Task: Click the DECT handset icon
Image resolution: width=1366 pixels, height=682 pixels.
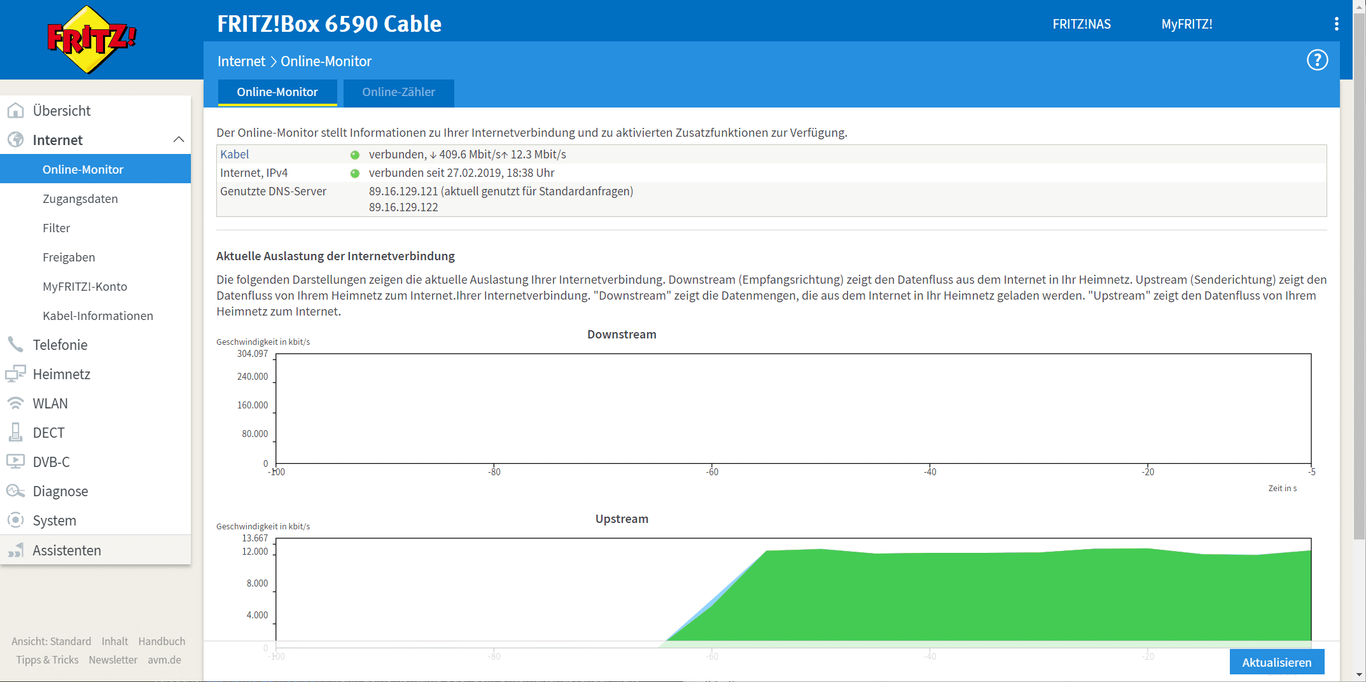Action: [16, 433]
